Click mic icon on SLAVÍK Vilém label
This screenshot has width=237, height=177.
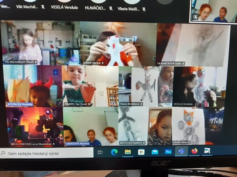pos(189,142)
